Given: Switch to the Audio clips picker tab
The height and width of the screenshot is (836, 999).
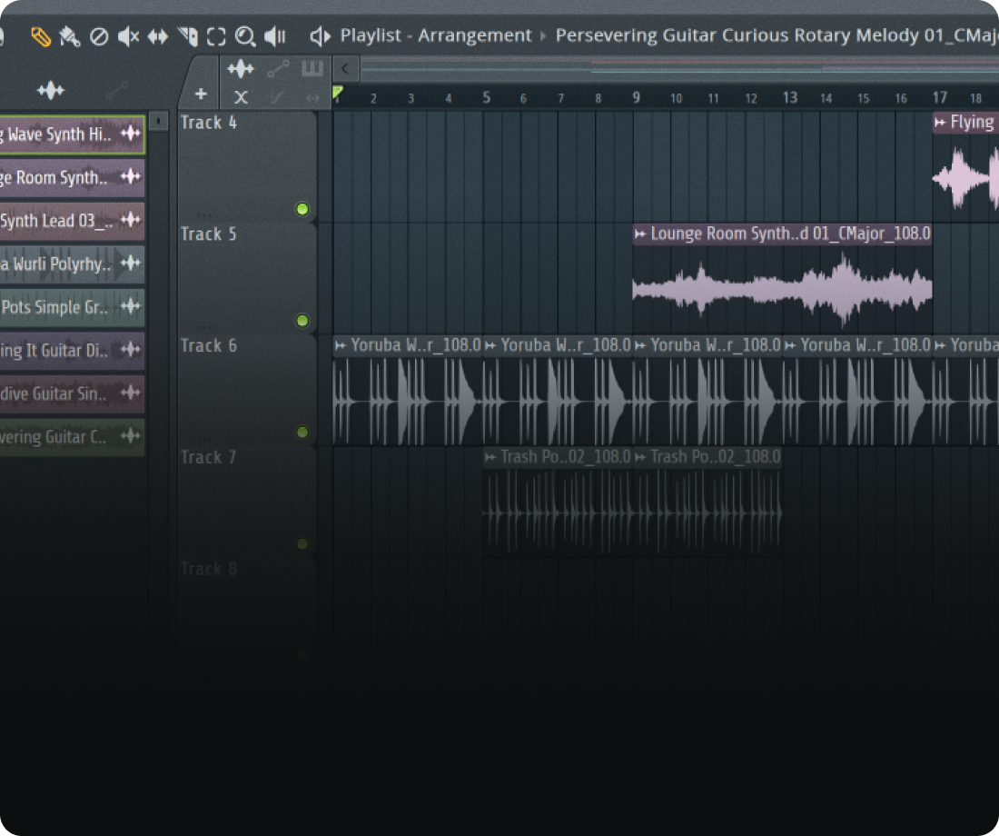Looking at the screenshot, I should [x=241, y=68].
